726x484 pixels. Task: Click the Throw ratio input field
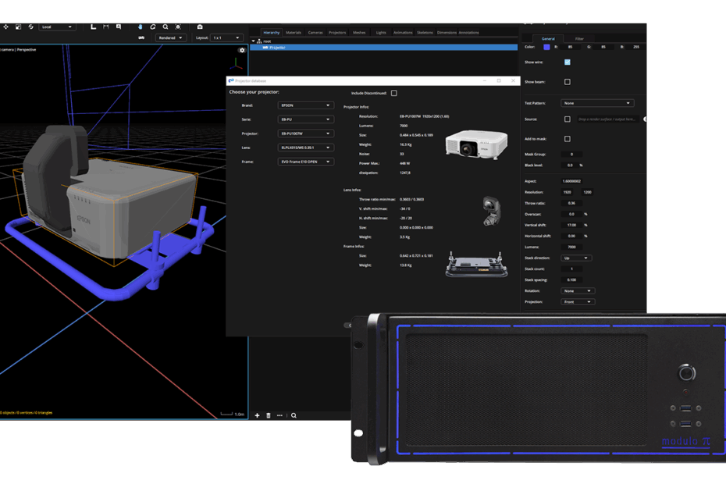tap(571, 203)
